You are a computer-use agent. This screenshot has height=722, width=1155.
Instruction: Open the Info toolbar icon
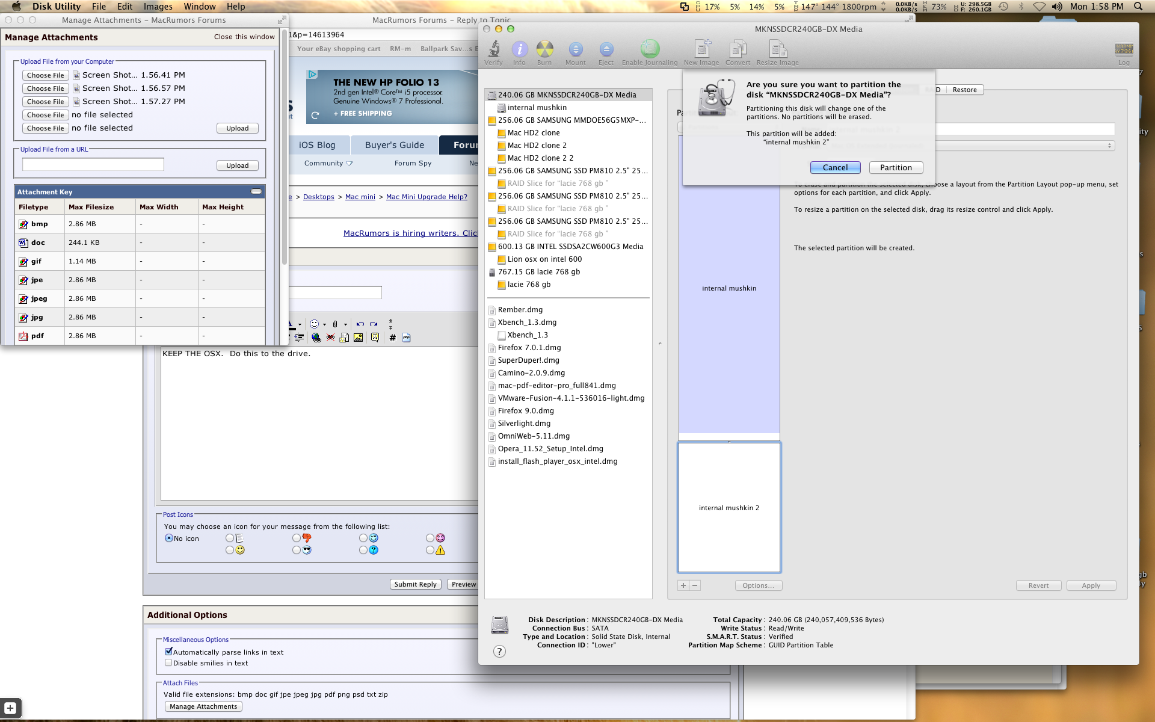(x=519, y=50)
